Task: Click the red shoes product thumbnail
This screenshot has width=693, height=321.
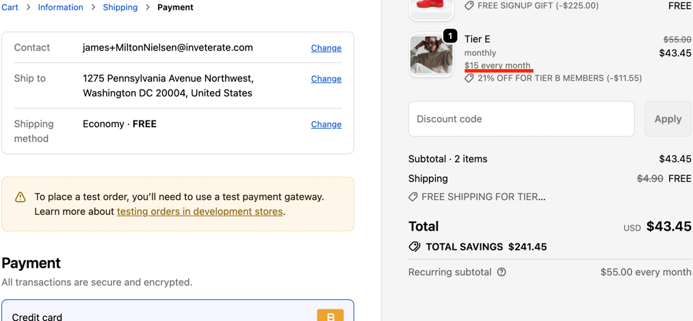Action: point(431,7)
